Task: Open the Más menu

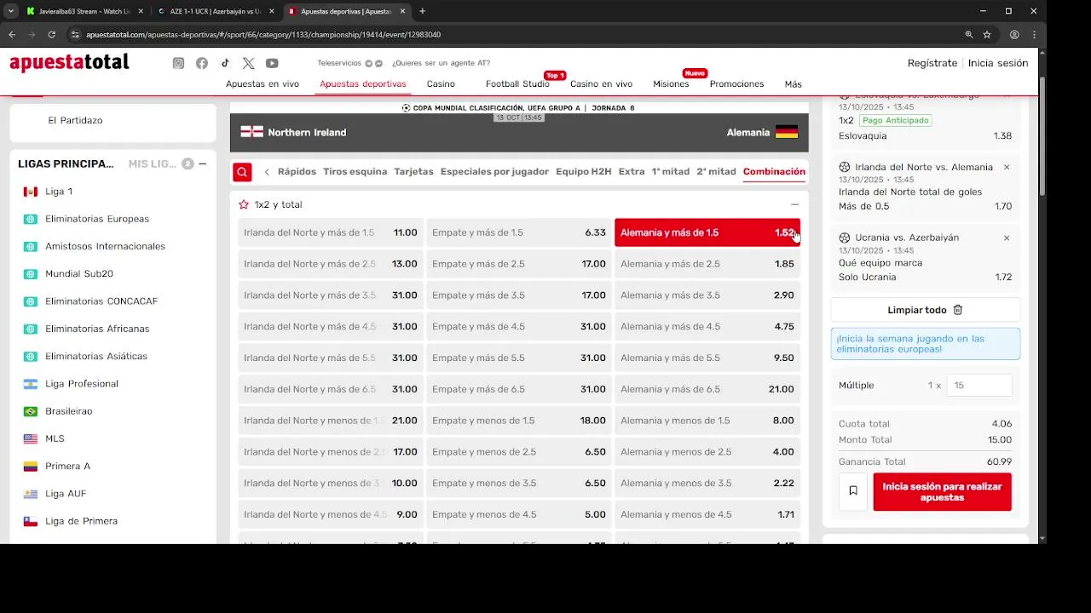Action: [794, 84]
